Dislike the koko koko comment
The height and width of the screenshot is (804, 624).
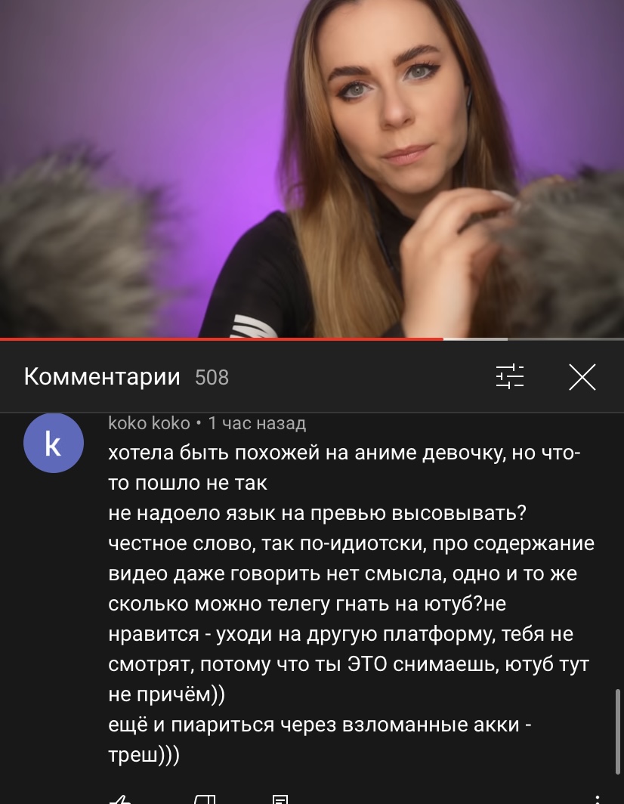click(x=204, y=799)
